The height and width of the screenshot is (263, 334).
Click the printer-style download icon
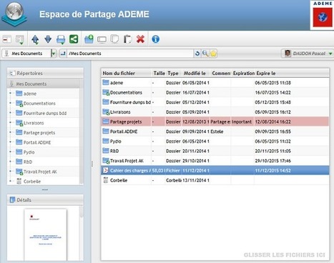click(61, 39)
